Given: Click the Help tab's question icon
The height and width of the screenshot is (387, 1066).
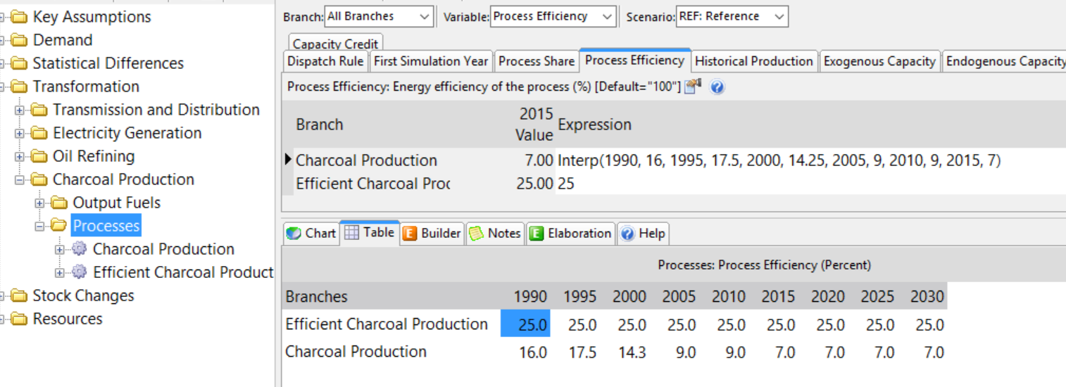Looking at the screenshot, I should pos(627,234).
